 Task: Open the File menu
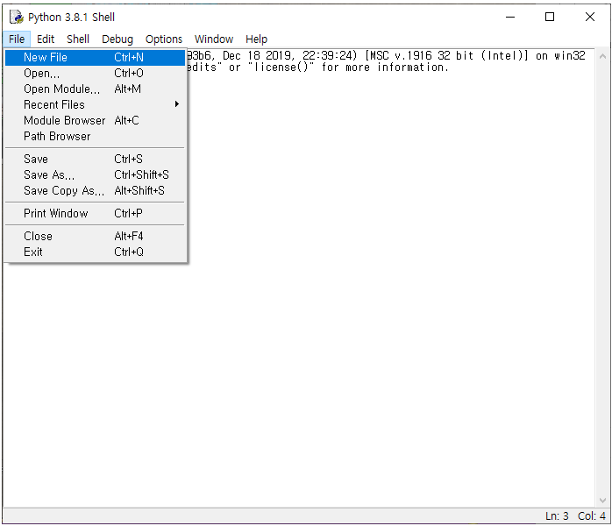[17, 39]
